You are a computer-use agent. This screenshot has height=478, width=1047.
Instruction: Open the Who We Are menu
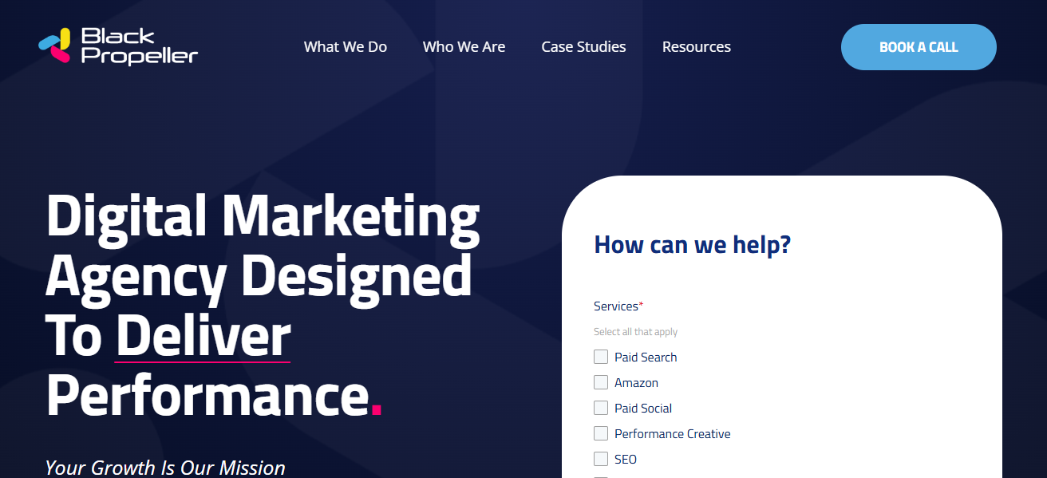(464, 47)
